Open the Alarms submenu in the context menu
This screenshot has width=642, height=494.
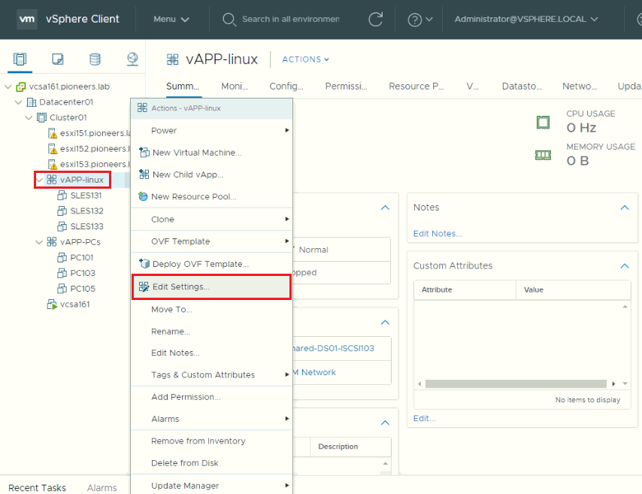(212, 419)
